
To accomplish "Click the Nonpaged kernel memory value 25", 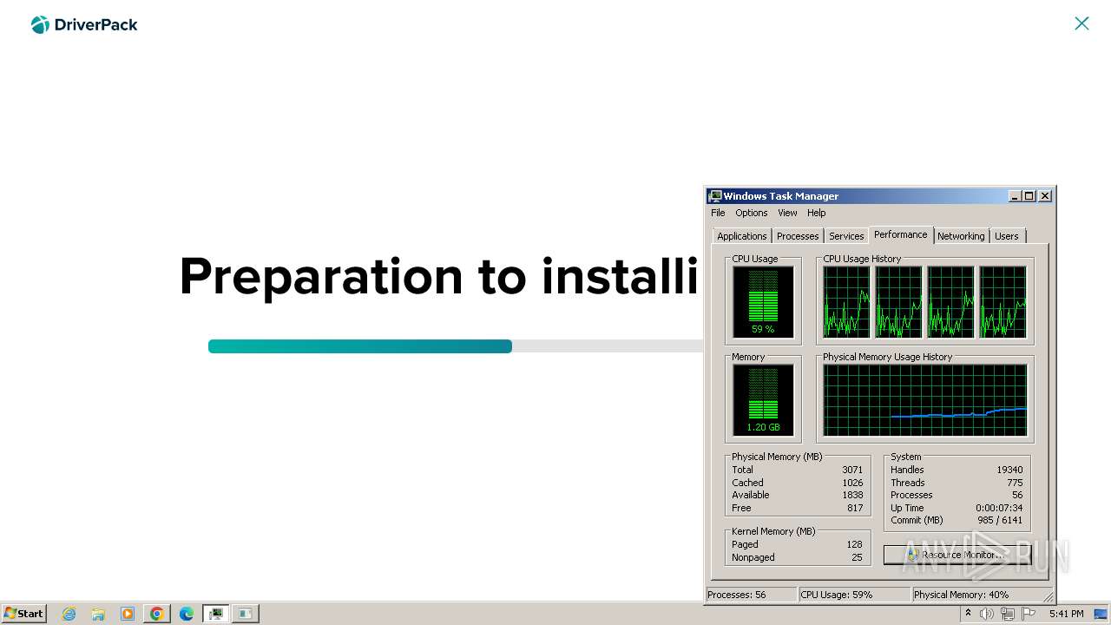I will [x=858, y=557].
